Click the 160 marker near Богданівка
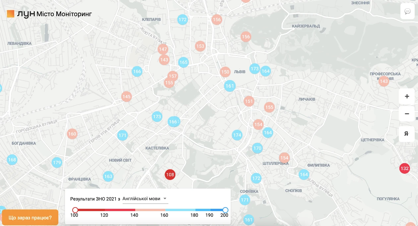 point(72,134)
